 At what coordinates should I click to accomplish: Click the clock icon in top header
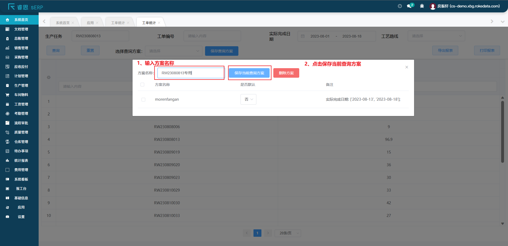click(400, 6)
